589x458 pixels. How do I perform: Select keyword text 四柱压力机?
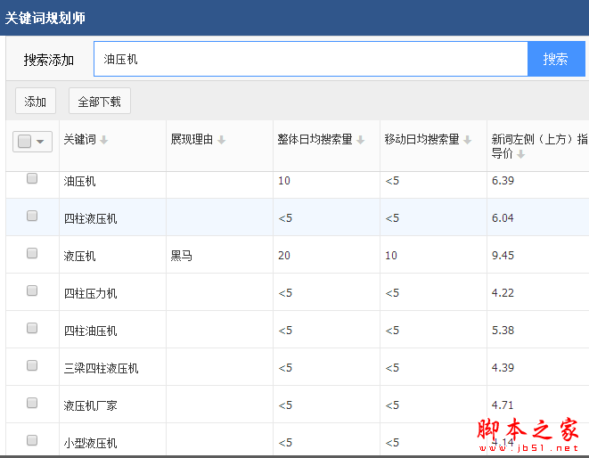point(90,293)
